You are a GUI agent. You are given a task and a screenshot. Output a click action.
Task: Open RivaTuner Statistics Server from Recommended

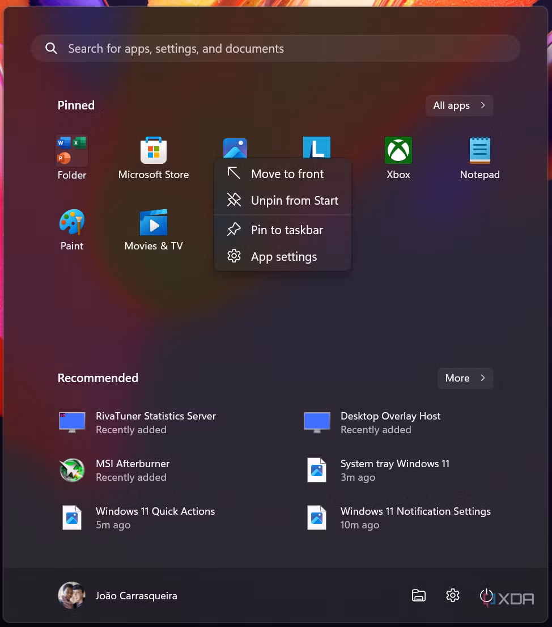(x=156, y=422)
